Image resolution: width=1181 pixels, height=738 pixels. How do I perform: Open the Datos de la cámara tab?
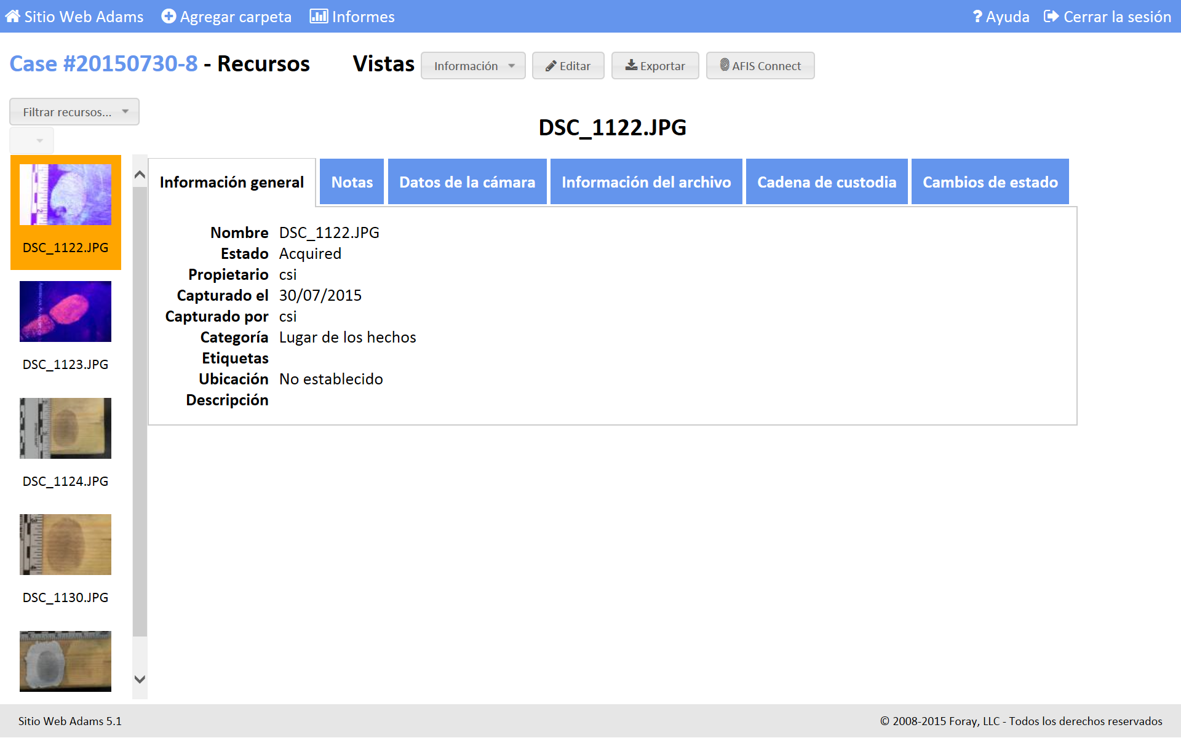point(467,182)
